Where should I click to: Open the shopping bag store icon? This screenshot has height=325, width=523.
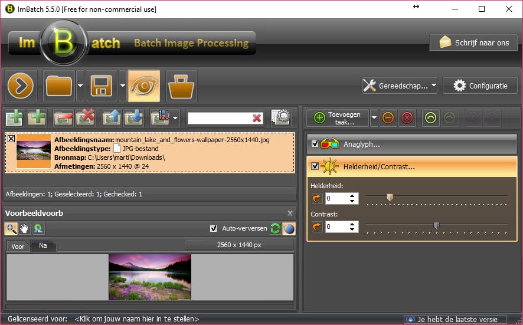pos(181,86)
